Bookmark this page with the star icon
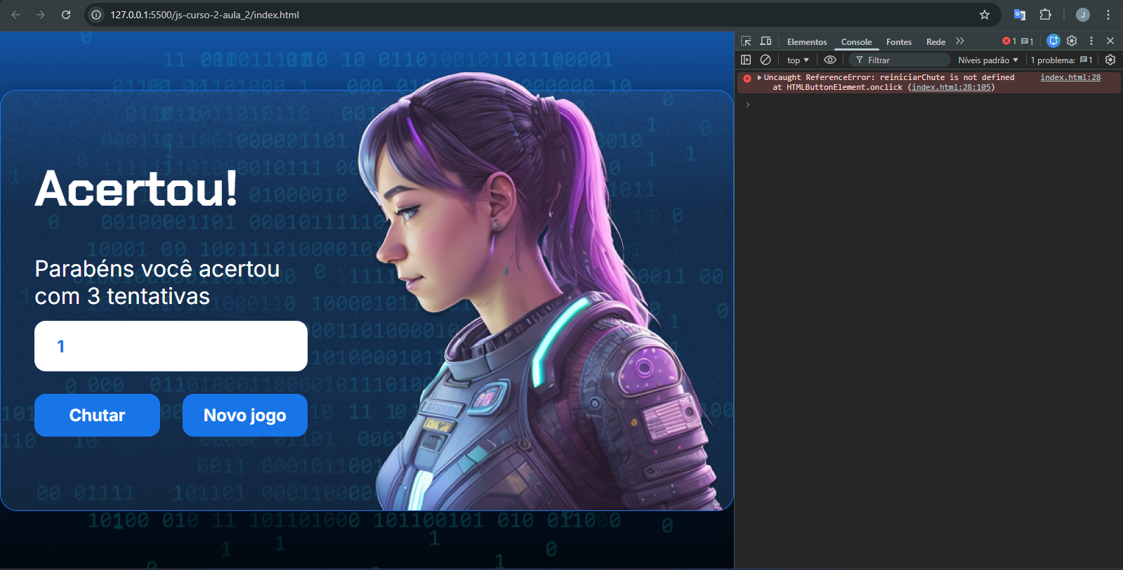The image size is (1123, 570). click(x=985, y=15)
